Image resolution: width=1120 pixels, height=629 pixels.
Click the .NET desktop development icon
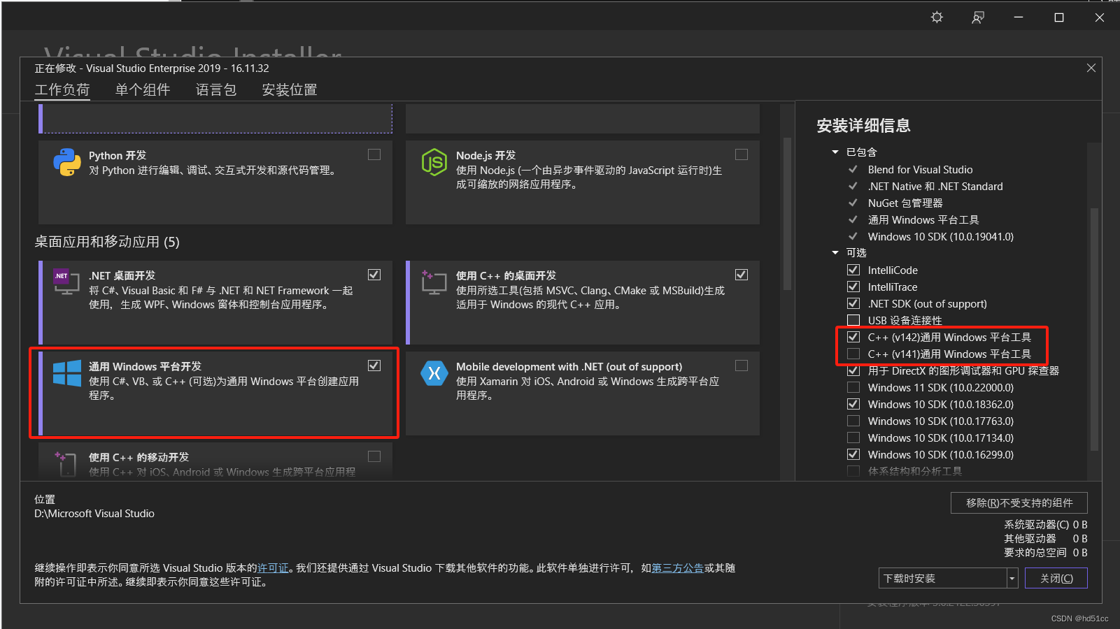[66, 282]
